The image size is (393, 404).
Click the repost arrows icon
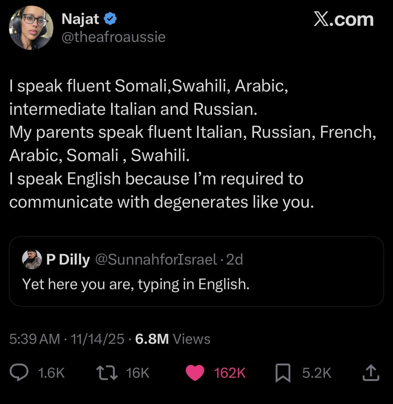pos(107,372)
